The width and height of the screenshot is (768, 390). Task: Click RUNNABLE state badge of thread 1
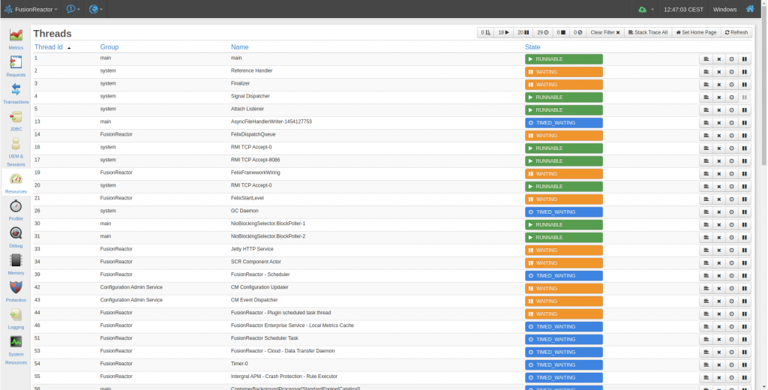pyautogui.click(x=564, y=59)
